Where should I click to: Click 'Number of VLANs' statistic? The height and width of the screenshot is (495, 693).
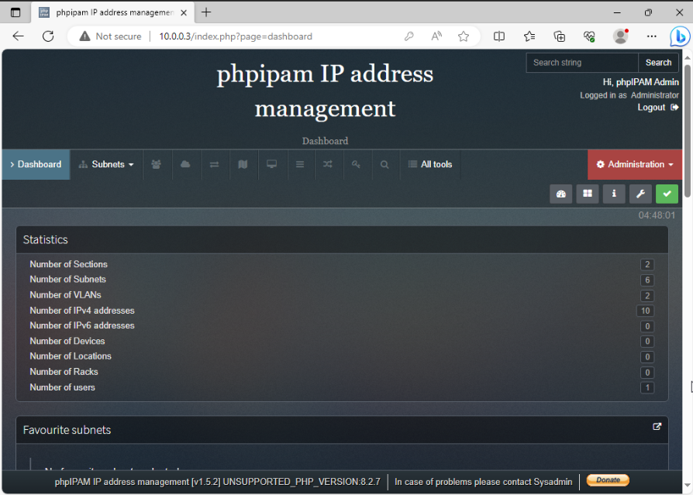(65, 295)
